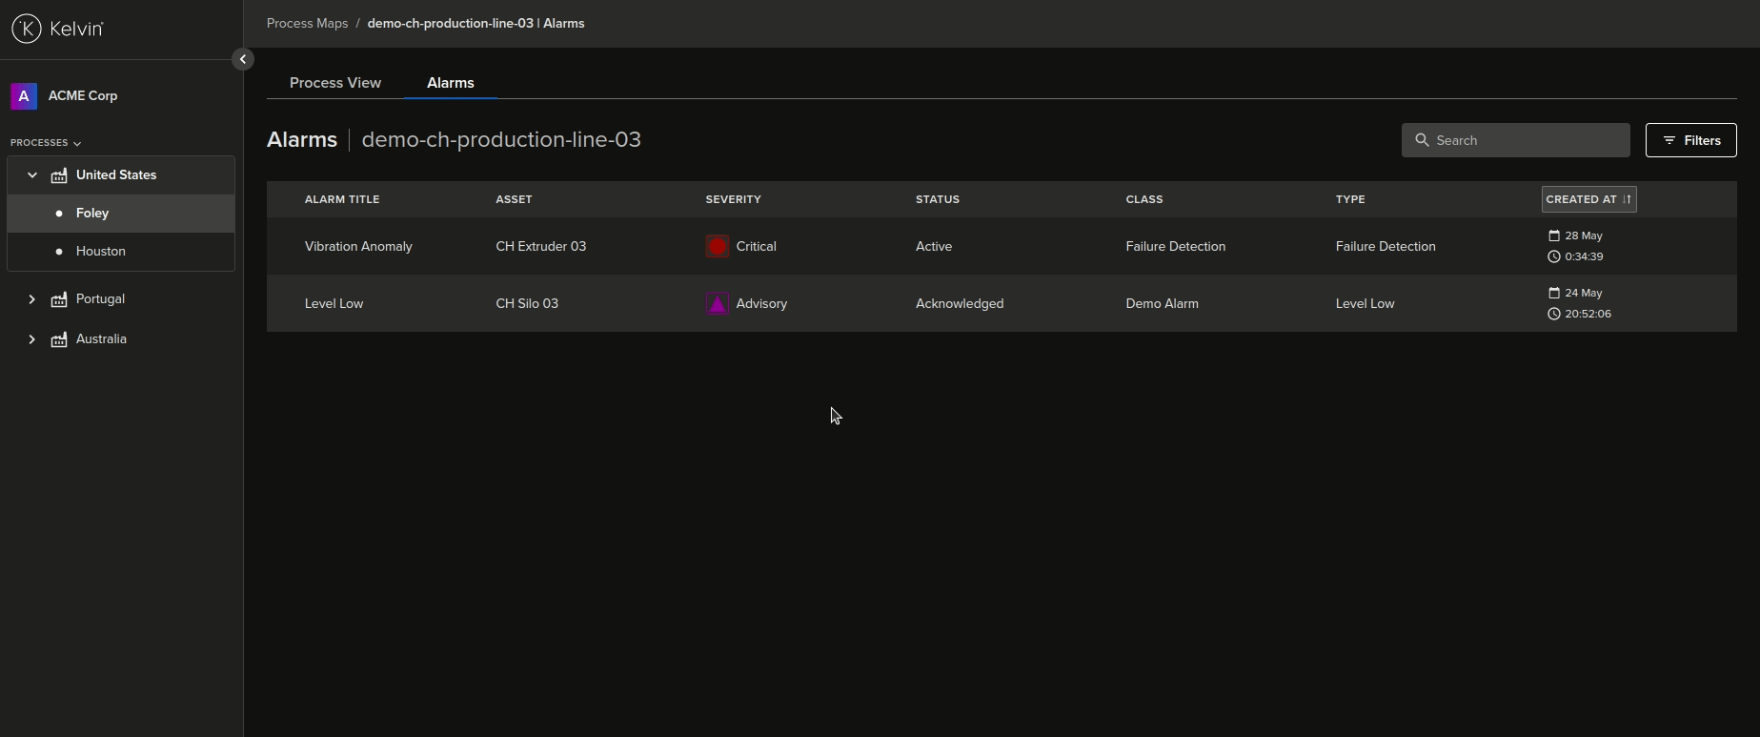The width and height of the screenshot is (1760, 737).
Task: Go to Process Maps breadcrumb link
Action: click(x=307, y=23)
